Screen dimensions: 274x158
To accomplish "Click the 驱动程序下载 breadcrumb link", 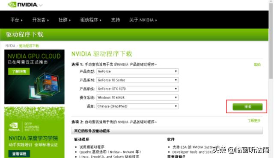I will coord(29,46).
